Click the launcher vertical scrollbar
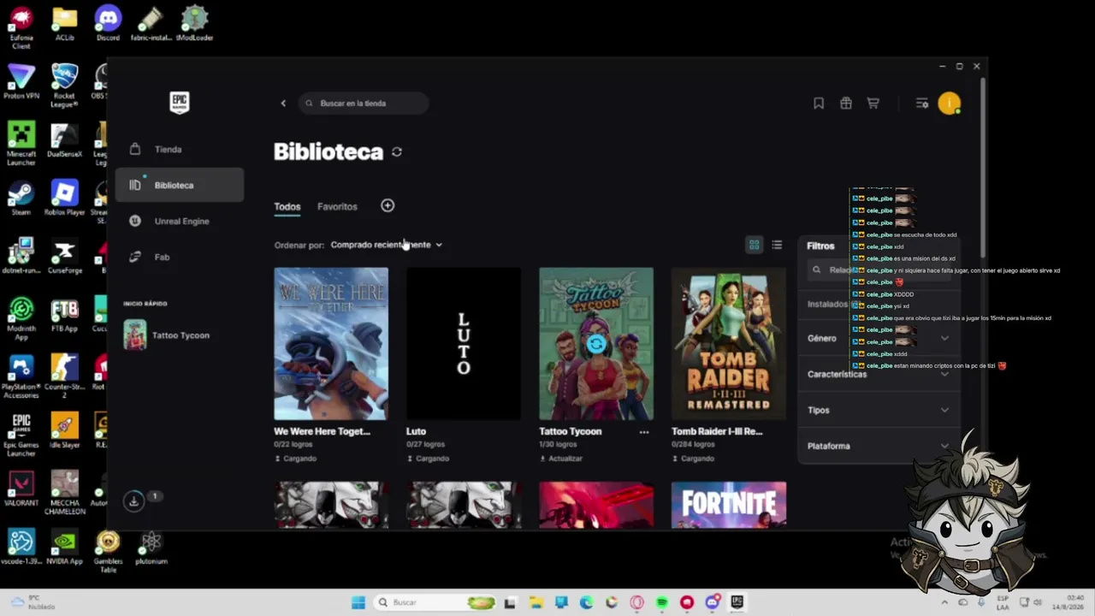1095x616 pixels. pyautogui.click(x=984, y=167)
